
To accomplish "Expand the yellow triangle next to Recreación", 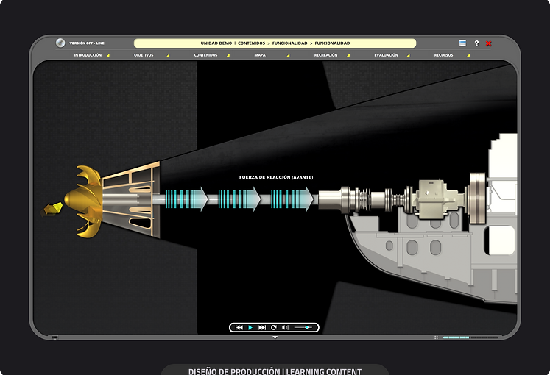I will [x=348, y=55].
